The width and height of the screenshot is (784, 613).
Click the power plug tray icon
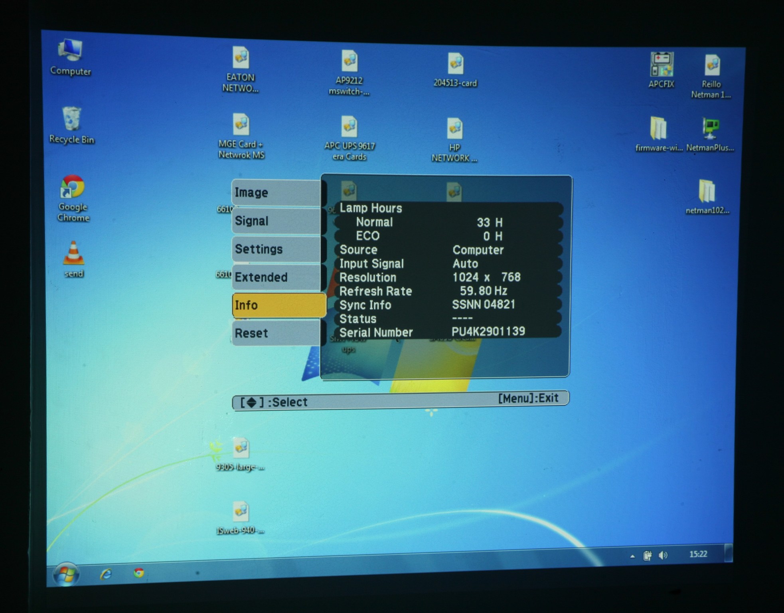(648, 556)
